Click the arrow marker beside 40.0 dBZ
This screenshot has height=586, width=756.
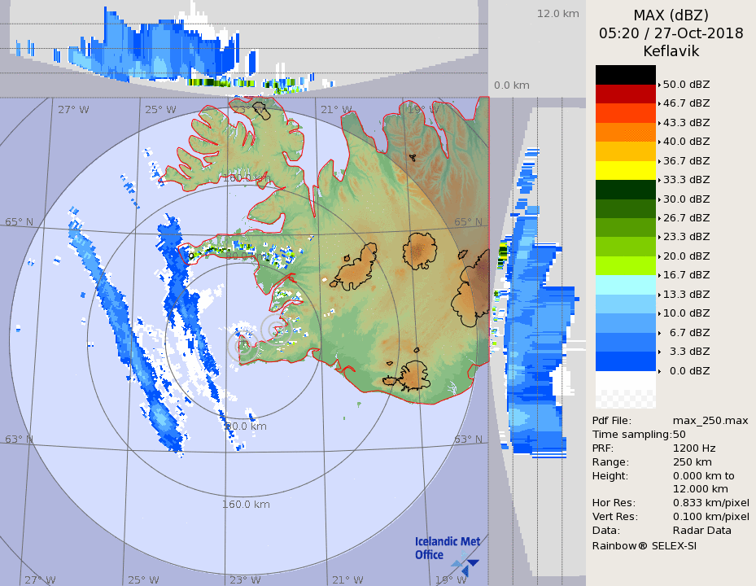(x=659, y=142)
